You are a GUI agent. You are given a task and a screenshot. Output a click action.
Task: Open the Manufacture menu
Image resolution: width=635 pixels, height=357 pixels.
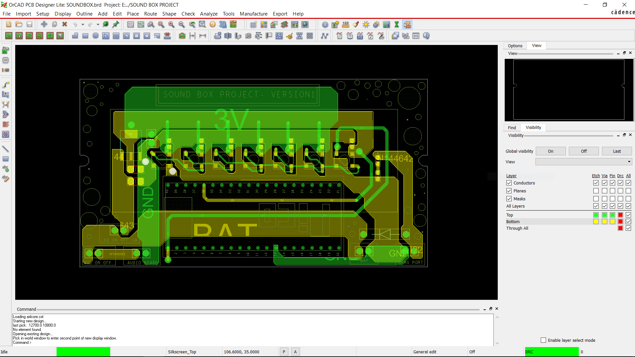(x=254, y=14)
